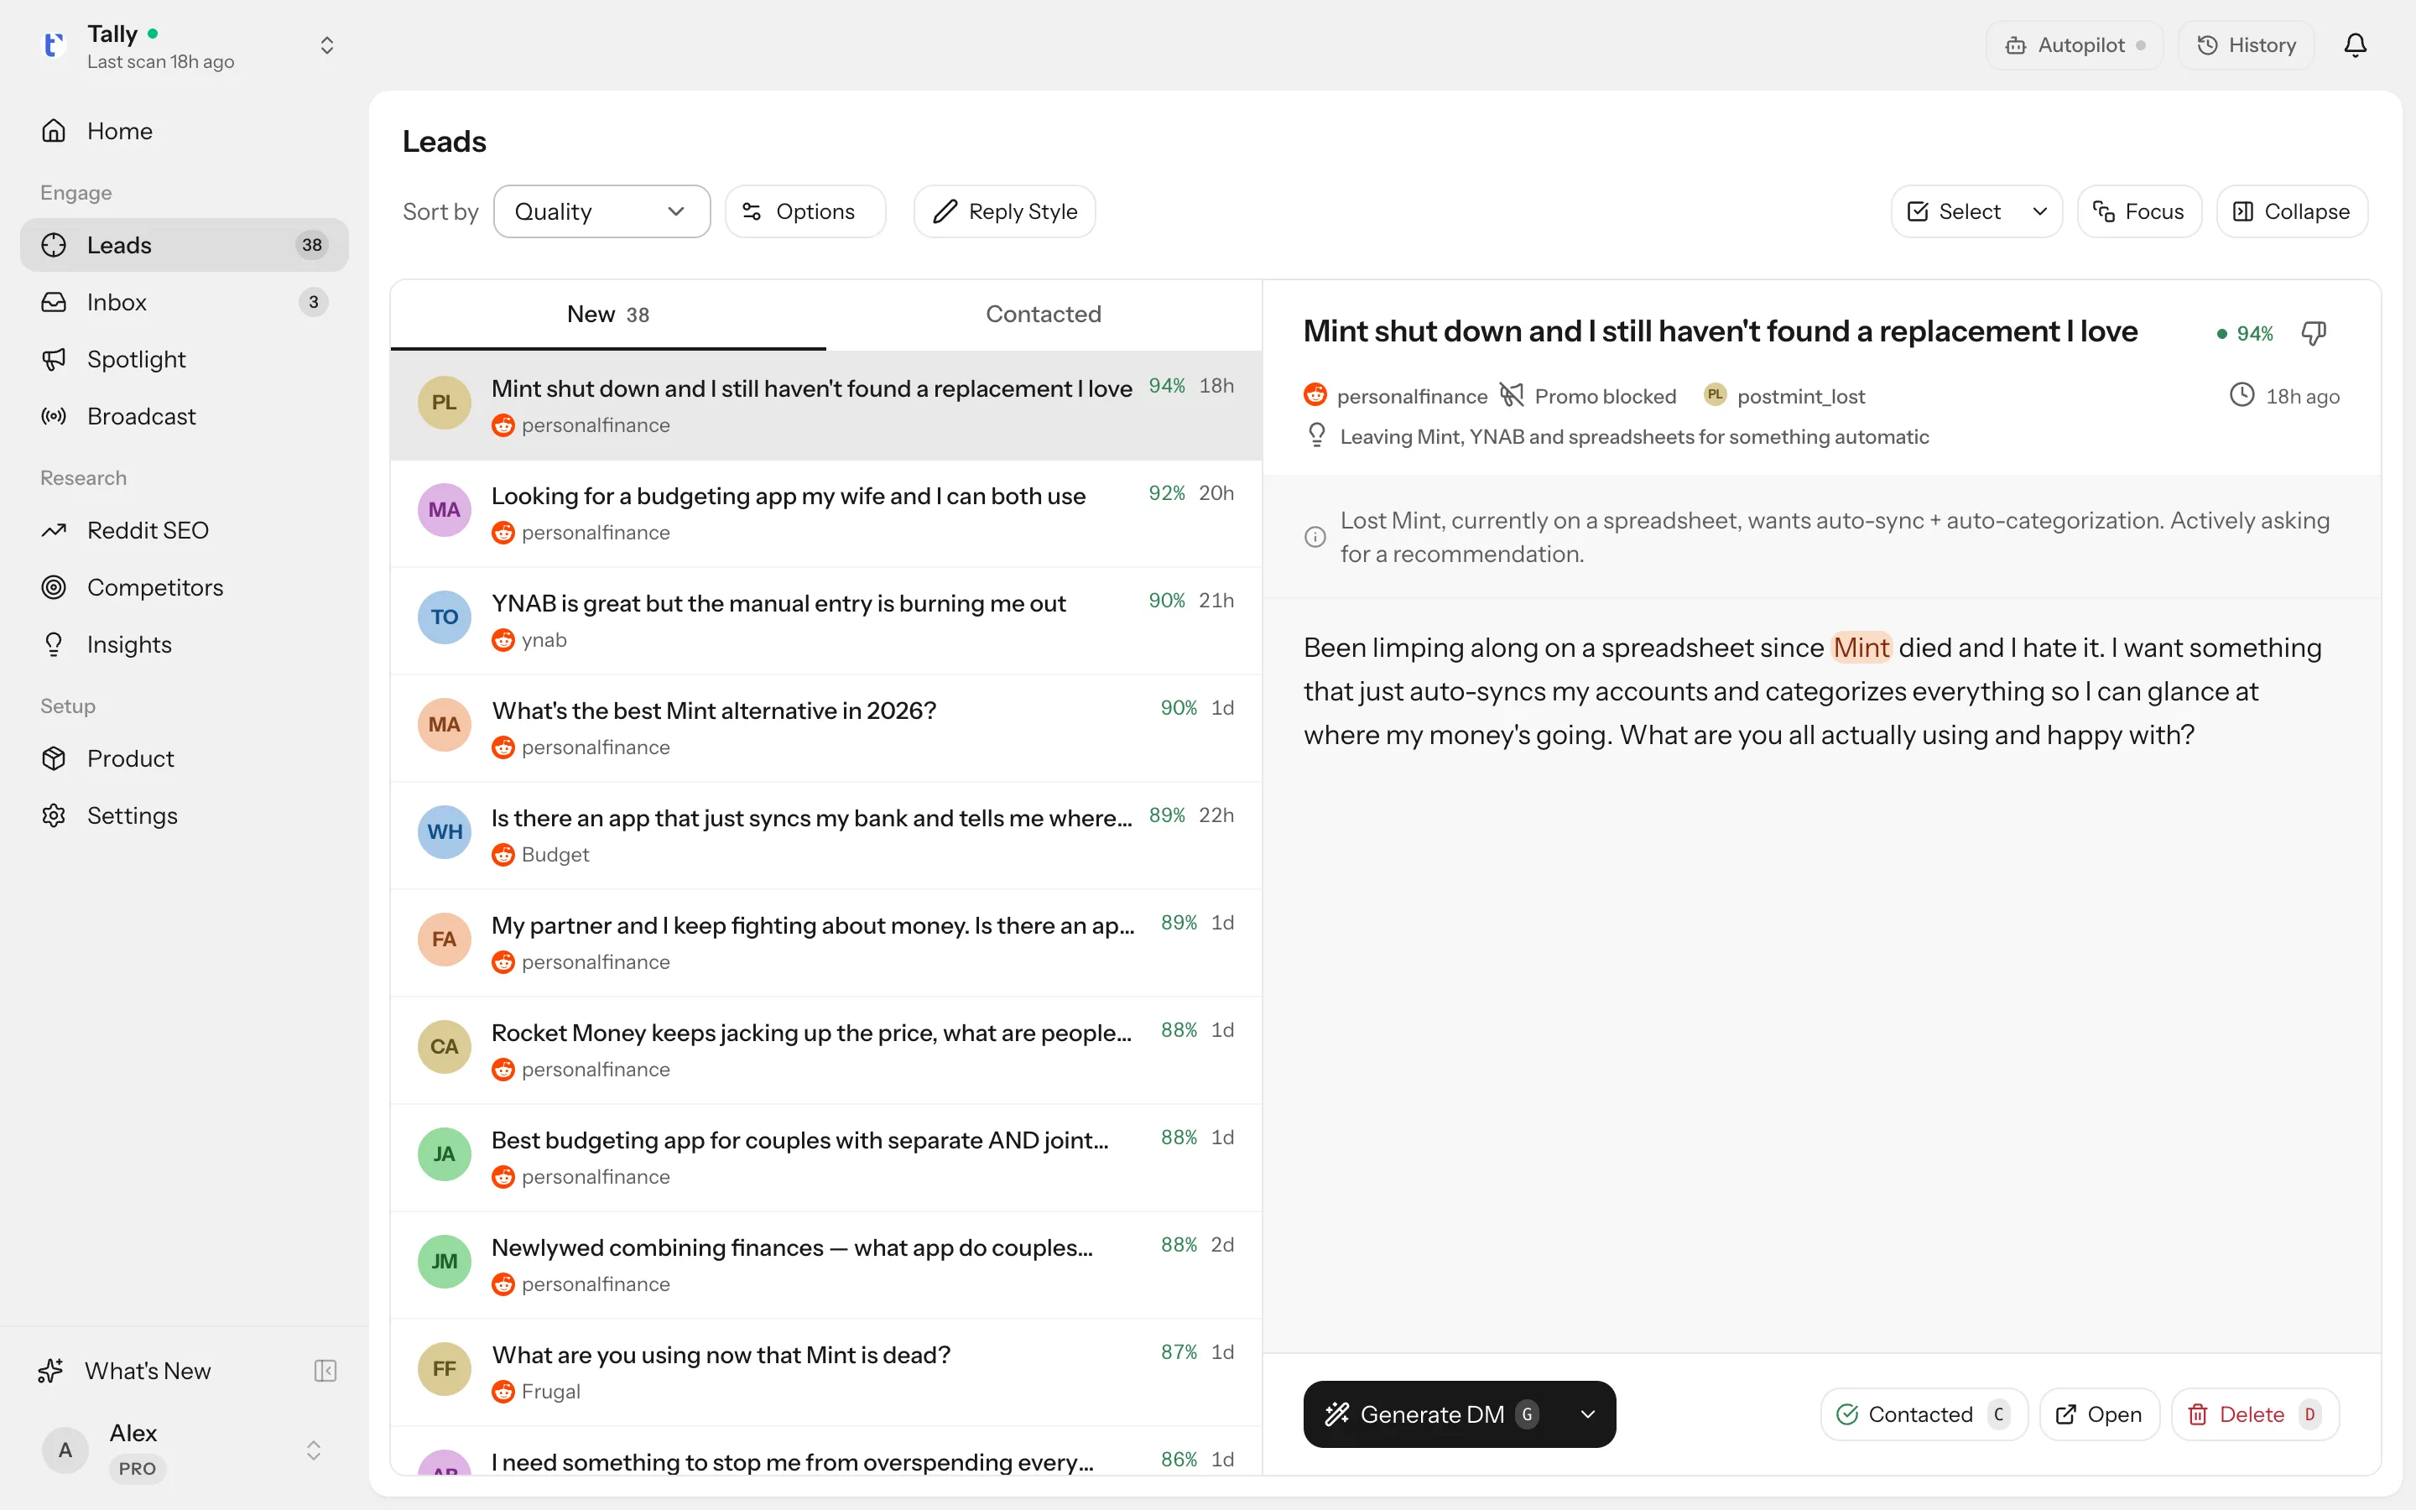This screenshot has width=2416, height=1510.
Task: Open the Sort by Quality dropdown
Action: click(x=602, y=211)
